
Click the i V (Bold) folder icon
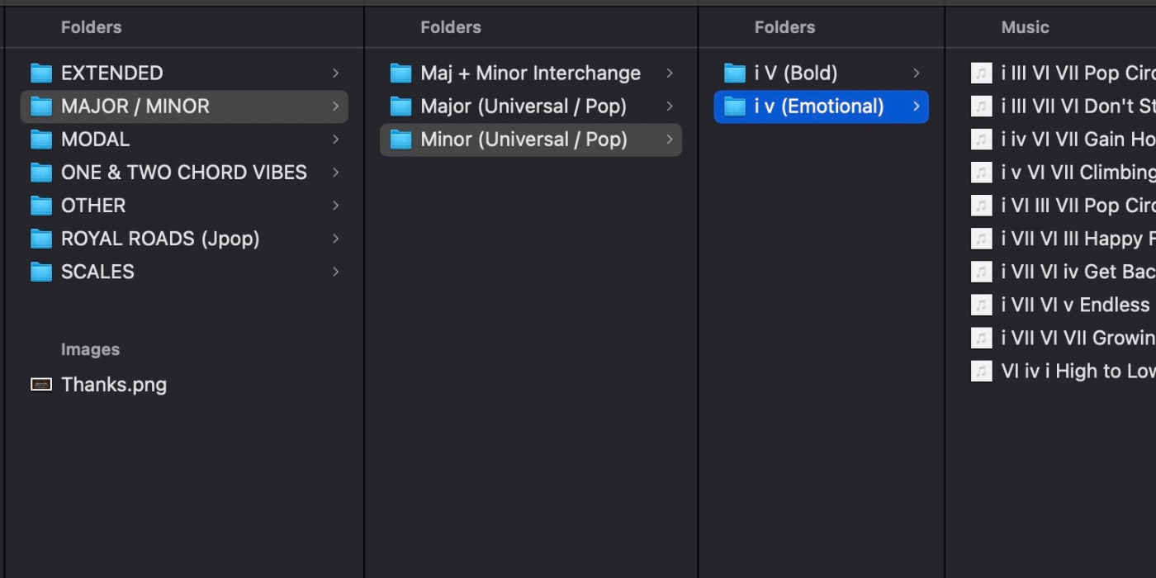click(x=735, y=73)
